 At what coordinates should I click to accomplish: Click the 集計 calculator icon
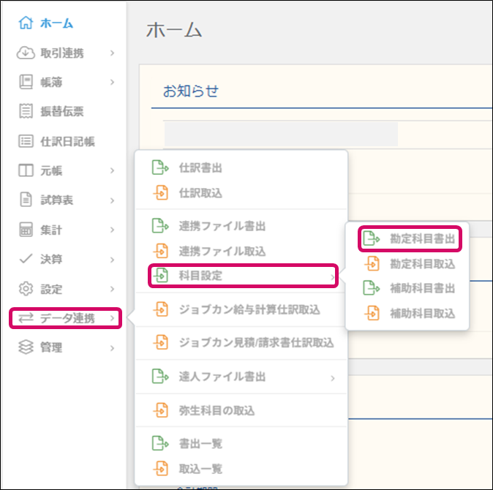tap(26, 230)
